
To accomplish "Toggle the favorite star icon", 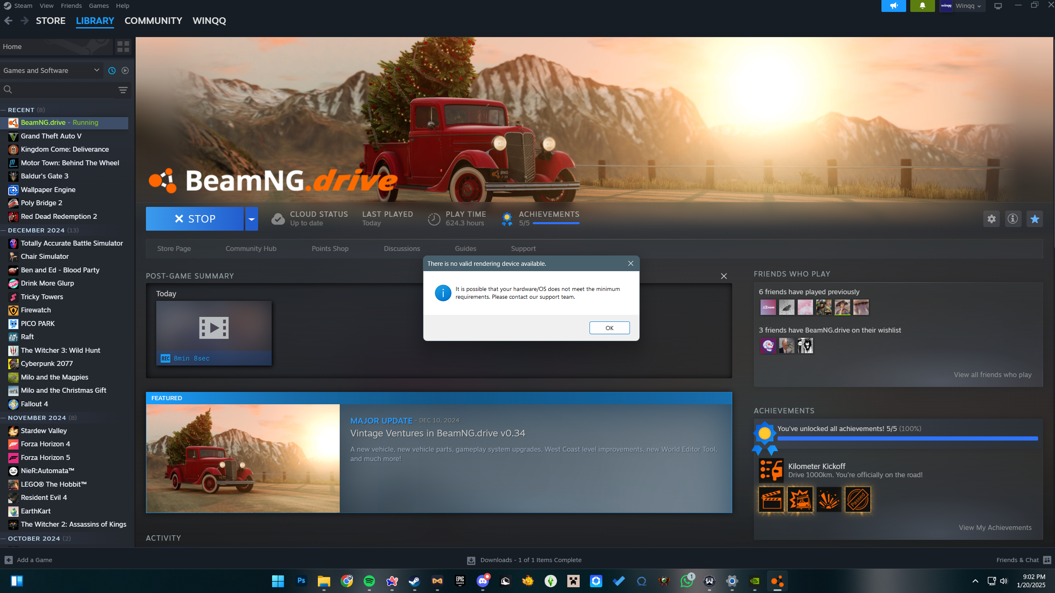I will (x=1034, y=219).
